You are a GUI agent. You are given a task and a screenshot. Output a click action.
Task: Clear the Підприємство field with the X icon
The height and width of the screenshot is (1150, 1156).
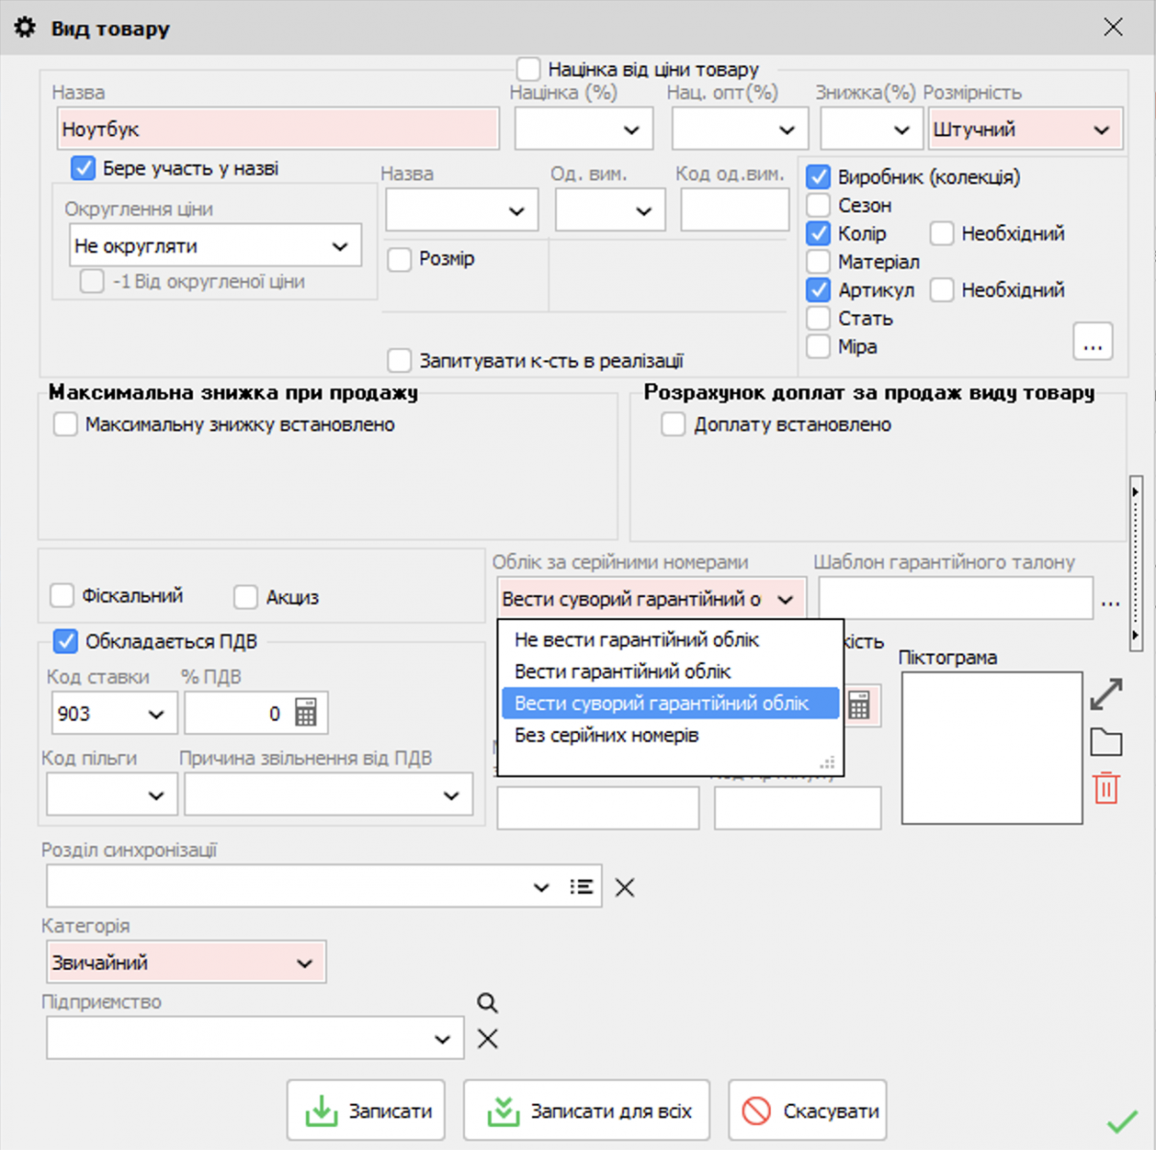[487, 1038]
